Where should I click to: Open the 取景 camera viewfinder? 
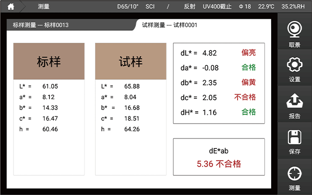(294, 34)
